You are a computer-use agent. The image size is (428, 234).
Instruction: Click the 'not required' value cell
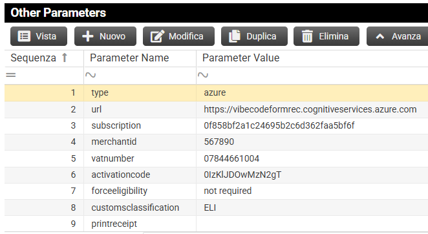(312, 191)
